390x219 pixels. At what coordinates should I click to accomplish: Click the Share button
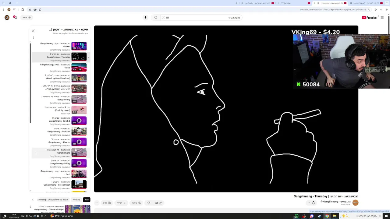point(136,203)
